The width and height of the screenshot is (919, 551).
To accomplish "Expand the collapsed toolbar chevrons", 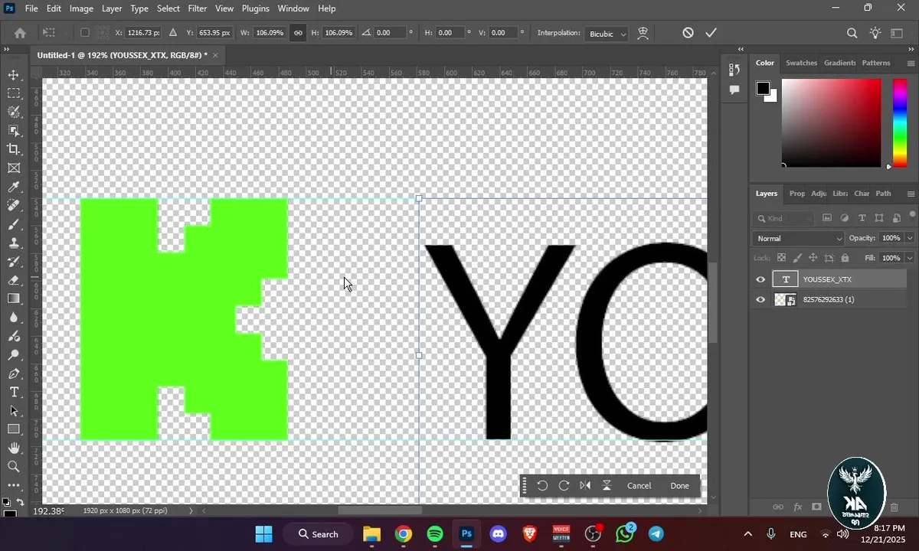I will [6, 49].
